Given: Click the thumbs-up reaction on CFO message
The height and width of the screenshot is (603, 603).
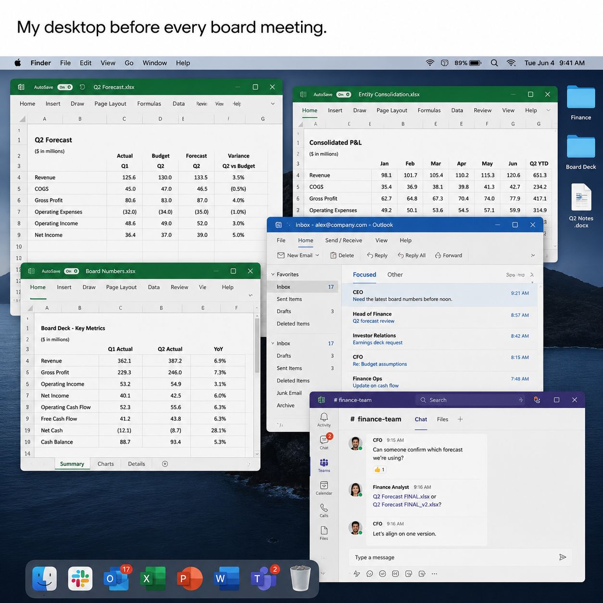Looking at the screenshot, I should point(379,470).
